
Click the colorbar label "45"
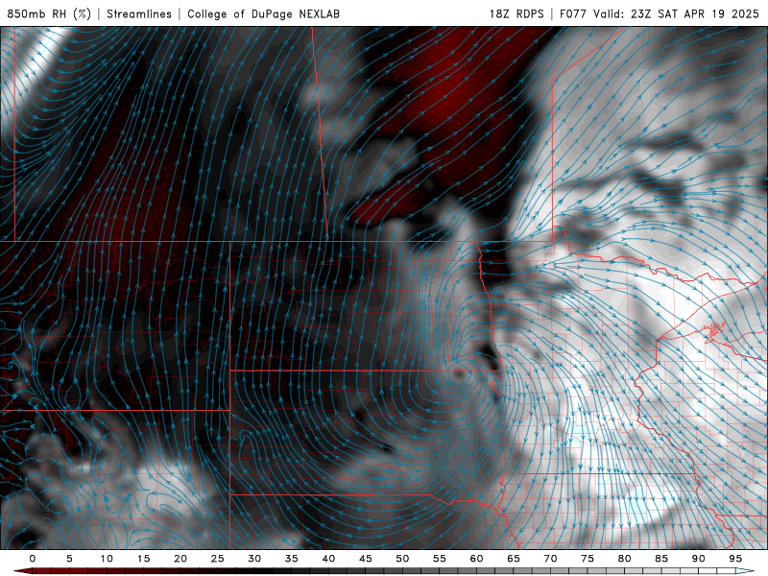pos(366,559)
